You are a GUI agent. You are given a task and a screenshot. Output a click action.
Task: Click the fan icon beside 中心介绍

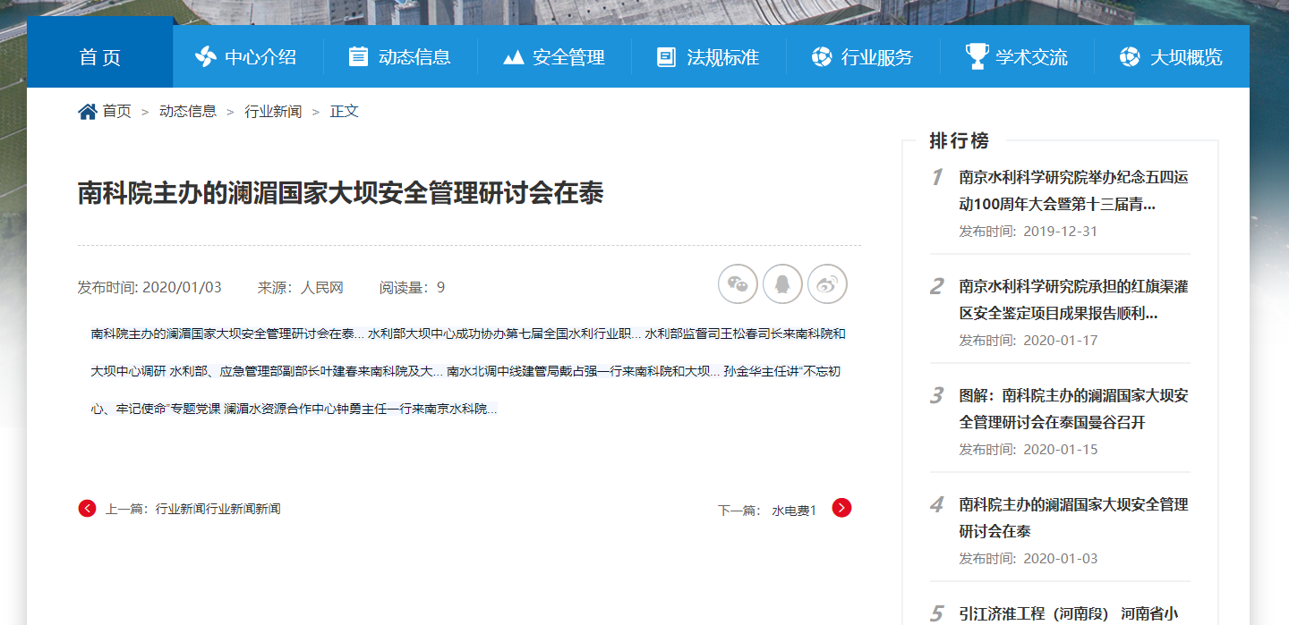coord(206,57)
